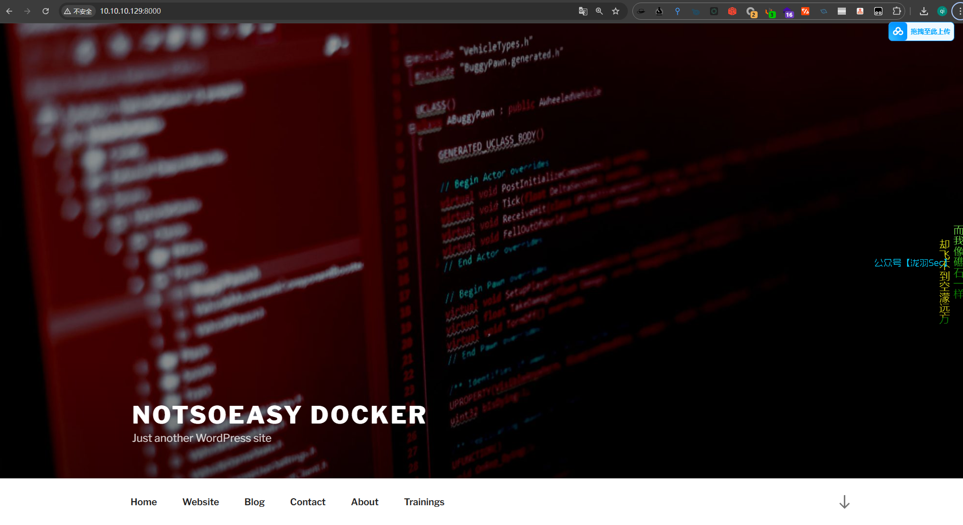Viewport: 963px width, 525px height.
Task: Click the green qi profile avatar
Action: (x=942, y=11)
